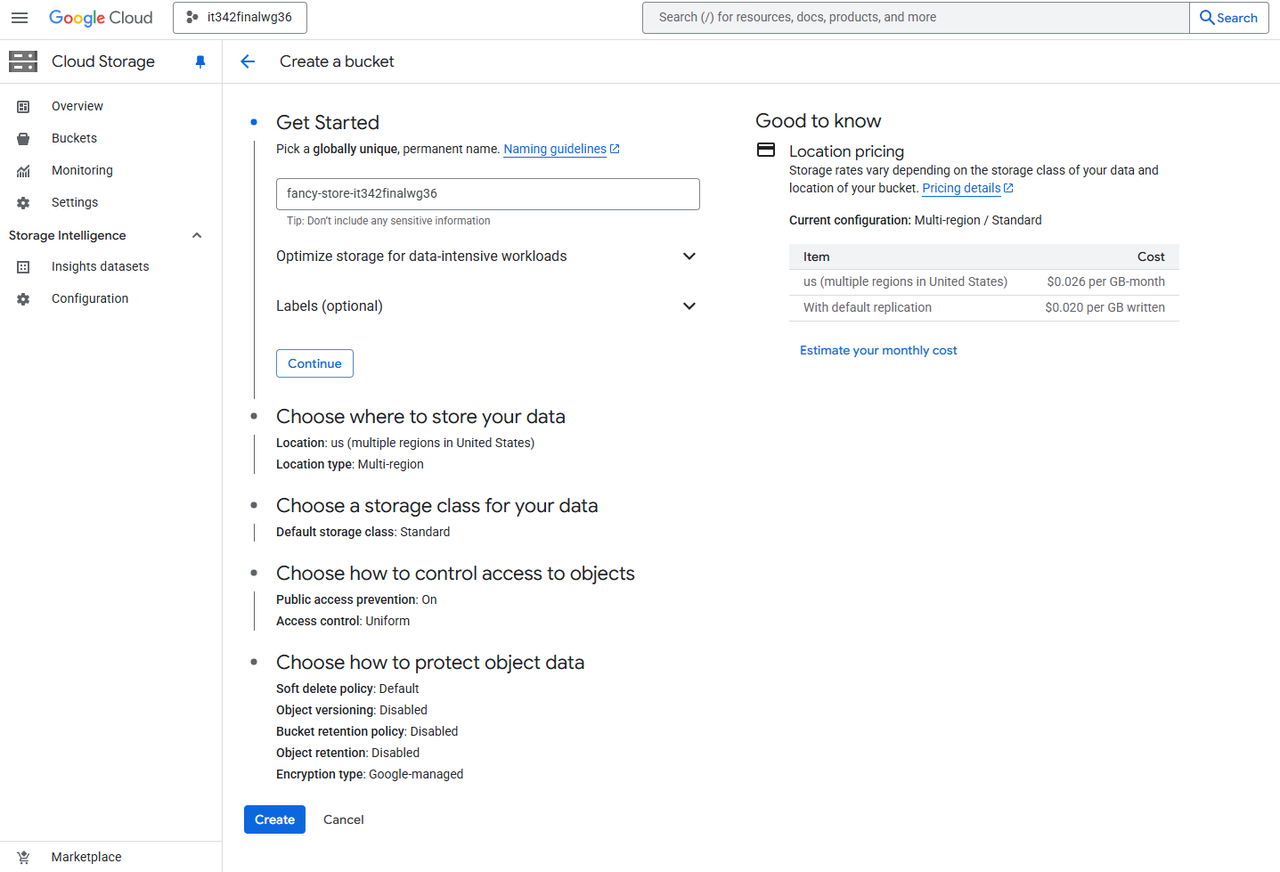Open Configuration under Storage Intelligence

pyautogui.click(x=90, y=299)
